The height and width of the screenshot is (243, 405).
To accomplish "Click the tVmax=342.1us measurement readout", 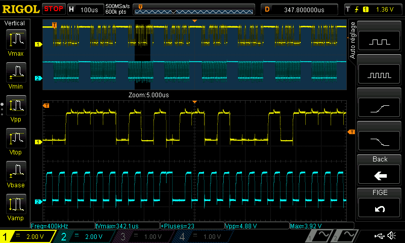I will click(x=128, y=226).
